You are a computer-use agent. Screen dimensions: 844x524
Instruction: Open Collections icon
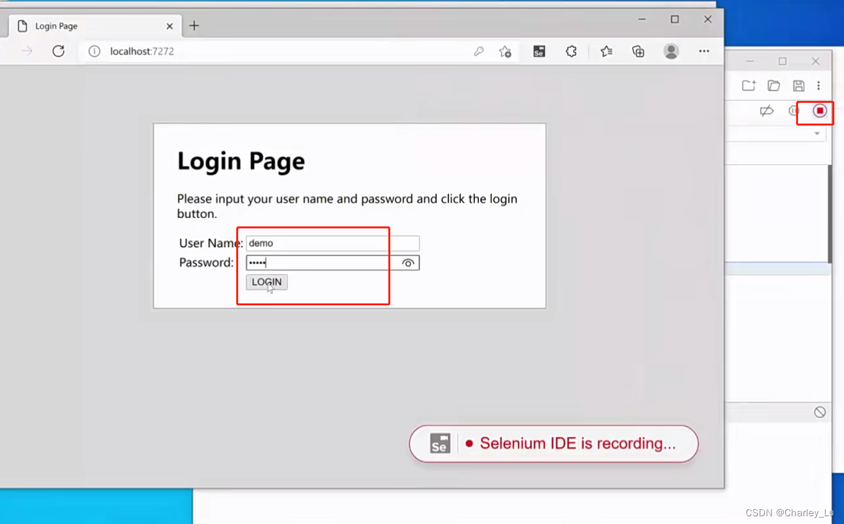point(639,51)
